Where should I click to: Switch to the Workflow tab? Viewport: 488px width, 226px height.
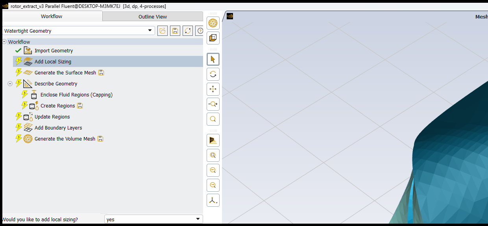tap(52, 16)
